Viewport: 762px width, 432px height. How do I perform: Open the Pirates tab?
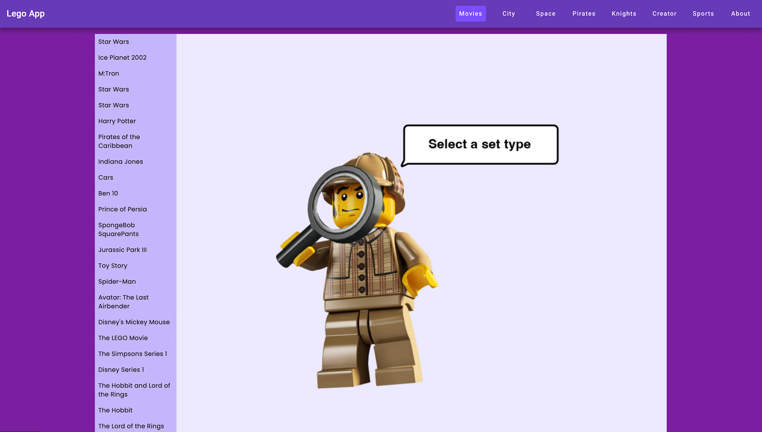[x=583, y=13]
